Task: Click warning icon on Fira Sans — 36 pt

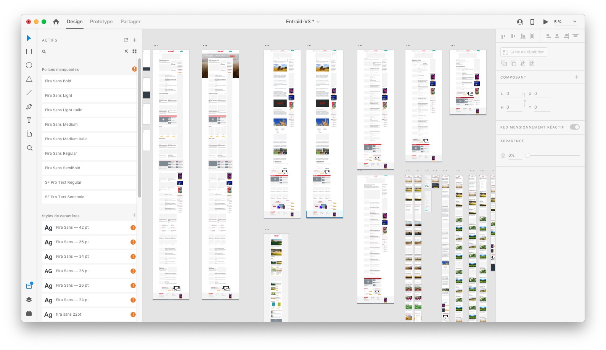Action: click(133, 242)
